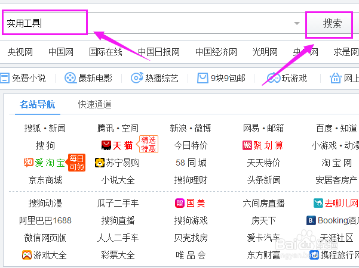The width and height of the screenshot is (359, 268).
Task: Click the shopping bag icon for 9块9包邮
Action: [x=202, y=78]
